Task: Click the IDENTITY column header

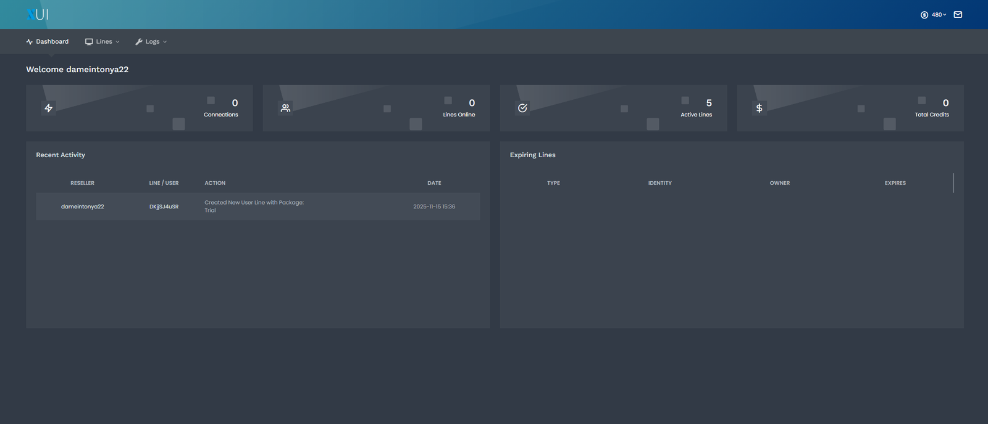Action: 659,183
